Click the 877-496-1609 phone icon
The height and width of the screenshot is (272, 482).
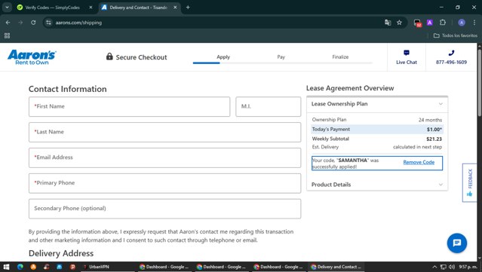(451, 53)
